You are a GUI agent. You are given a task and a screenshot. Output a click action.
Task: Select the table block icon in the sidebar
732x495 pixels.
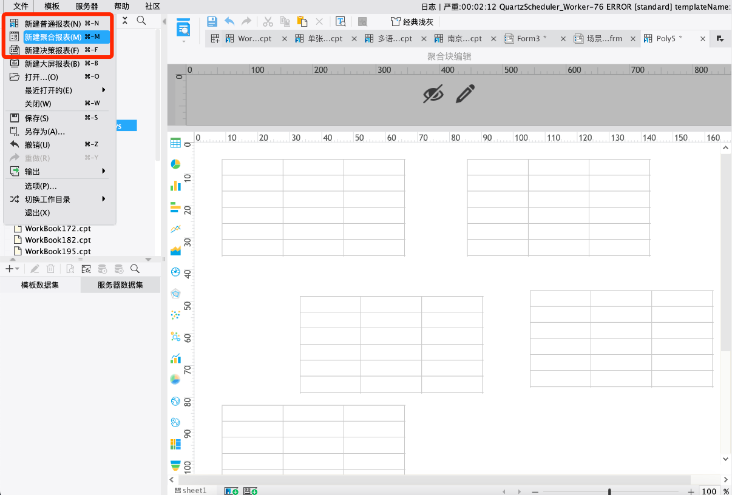(175, 143)
